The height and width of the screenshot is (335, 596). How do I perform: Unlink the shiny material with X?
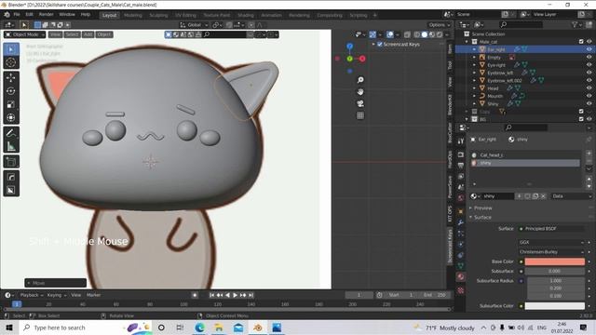click(x=543, y=196)
